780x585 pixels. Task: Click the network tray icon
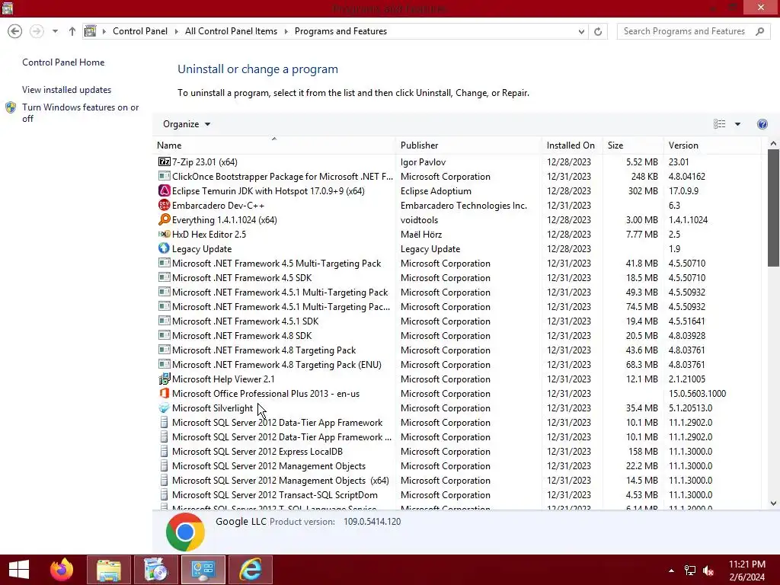coord(690,571)
